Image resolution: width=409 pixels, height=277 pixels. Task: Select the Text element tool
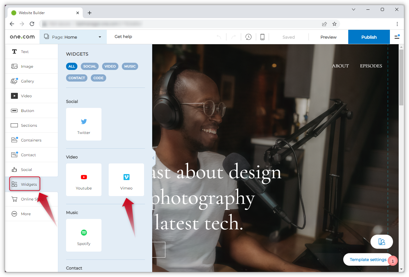pos(24,51)
